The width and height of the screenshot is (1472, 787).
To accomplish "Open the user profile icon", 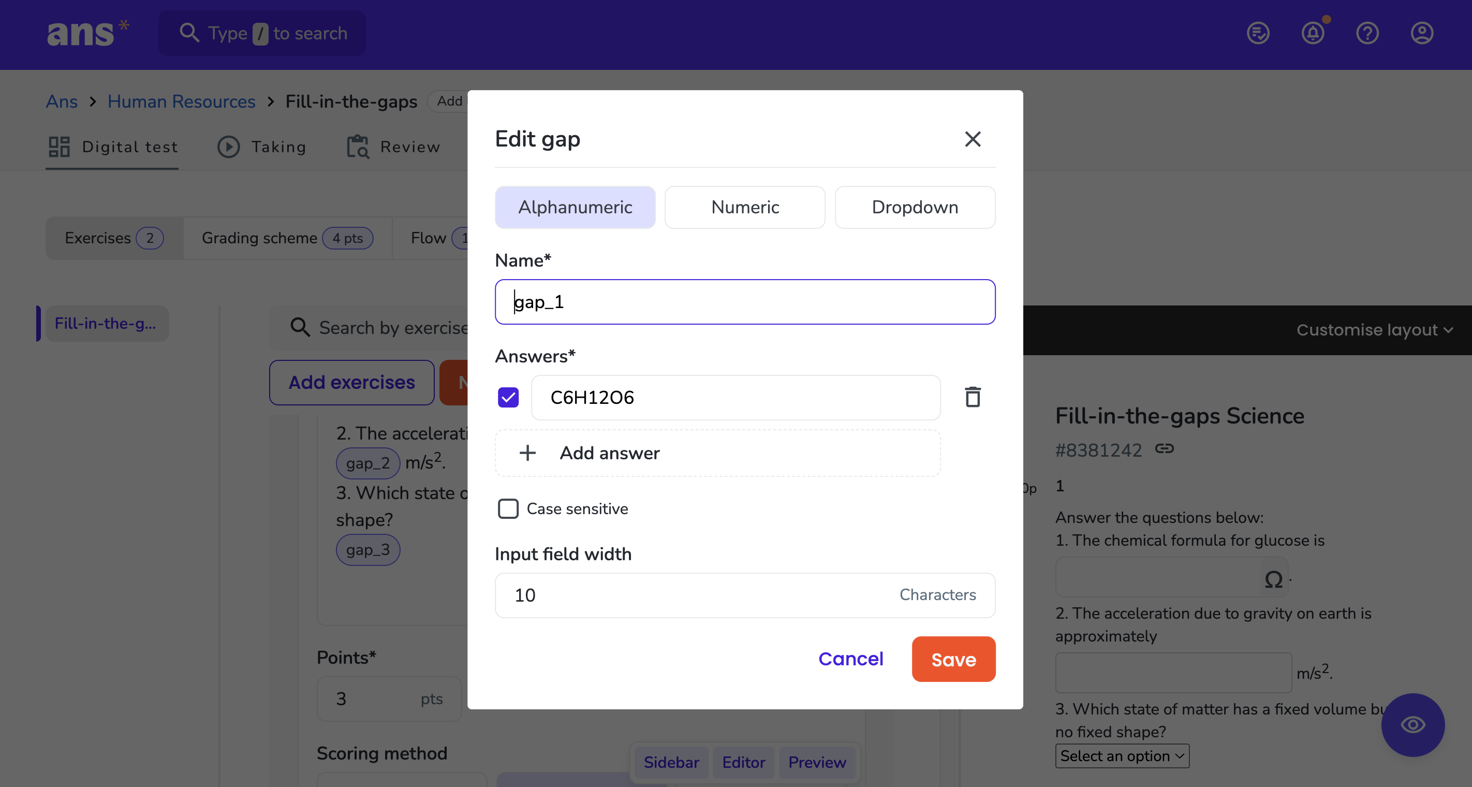I will [x=1422, y=33].
